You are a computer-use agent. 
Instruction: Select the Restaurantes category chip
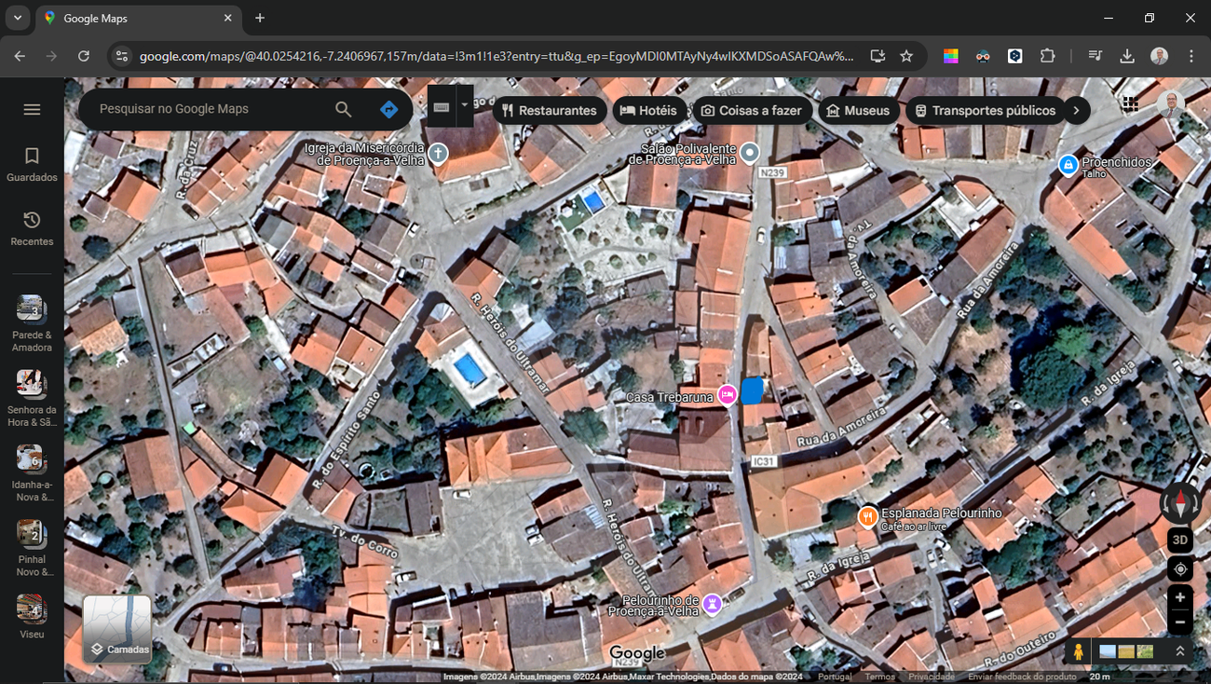[x=550, y=110]
